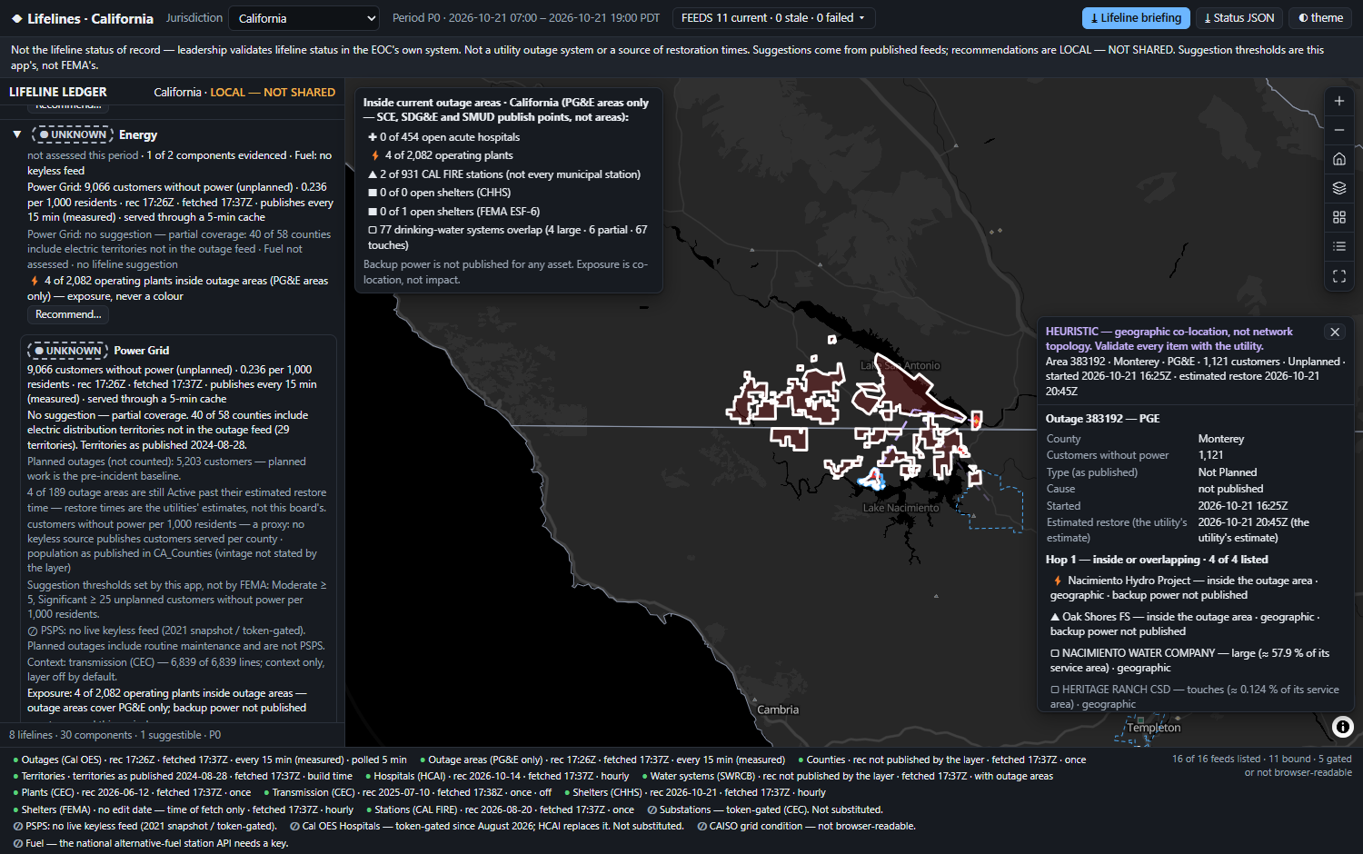Click the 'Outages (Cal OES)' feed entry
The width and height of the screenshot is (1363, 854).
(210, 760)
